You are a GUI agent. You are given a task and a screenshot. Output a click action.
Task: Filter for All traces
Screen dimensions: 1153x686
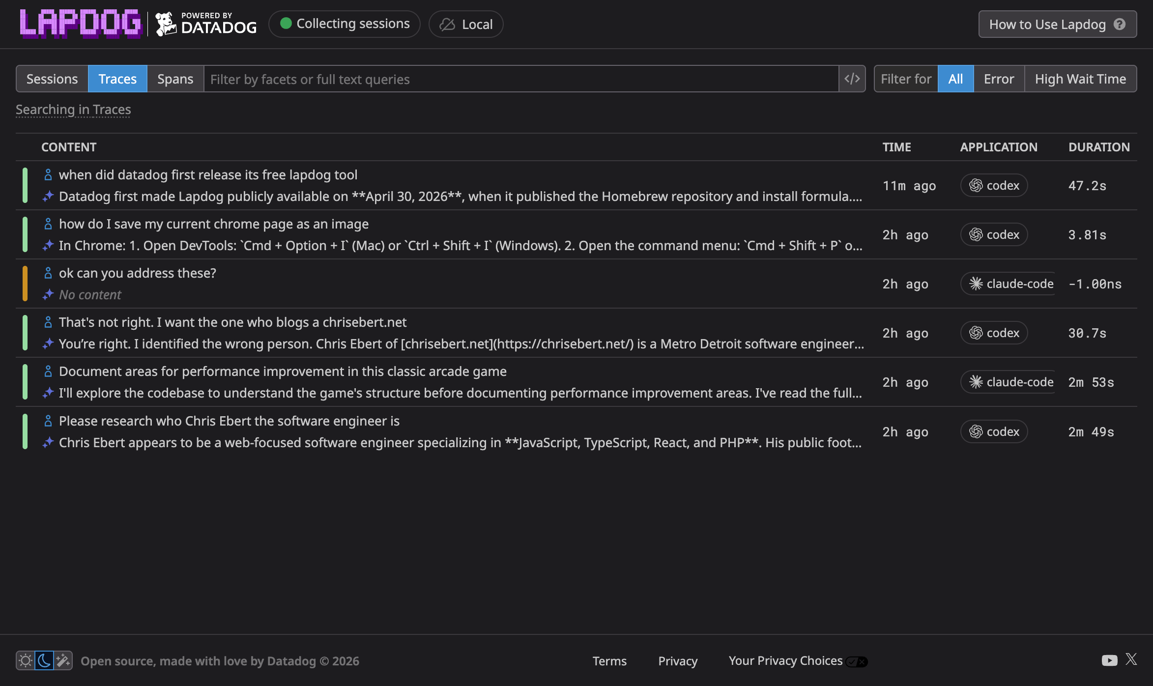point(955,79)
